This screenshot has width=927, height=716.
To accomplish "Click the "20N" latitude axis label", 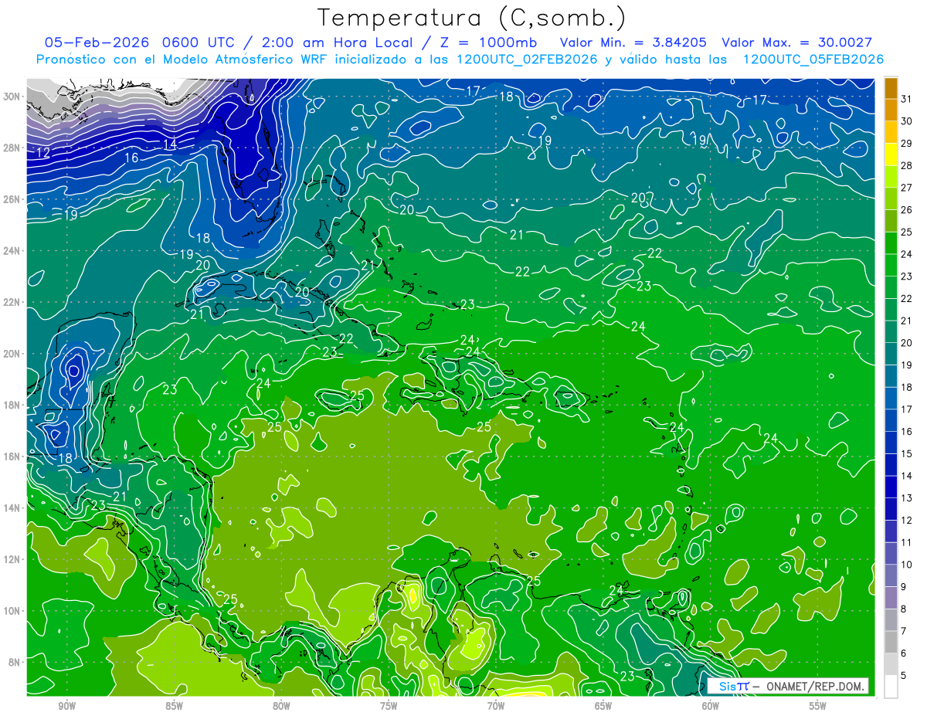I will tap(12, 354).
